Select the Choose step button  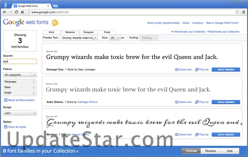(x=191, y=151)
